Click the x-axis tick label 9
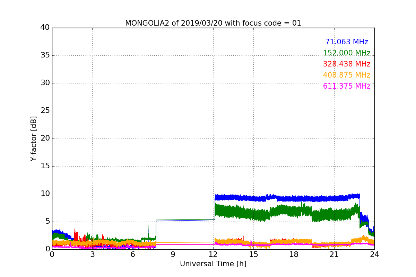416x277 pixels. 173,254
